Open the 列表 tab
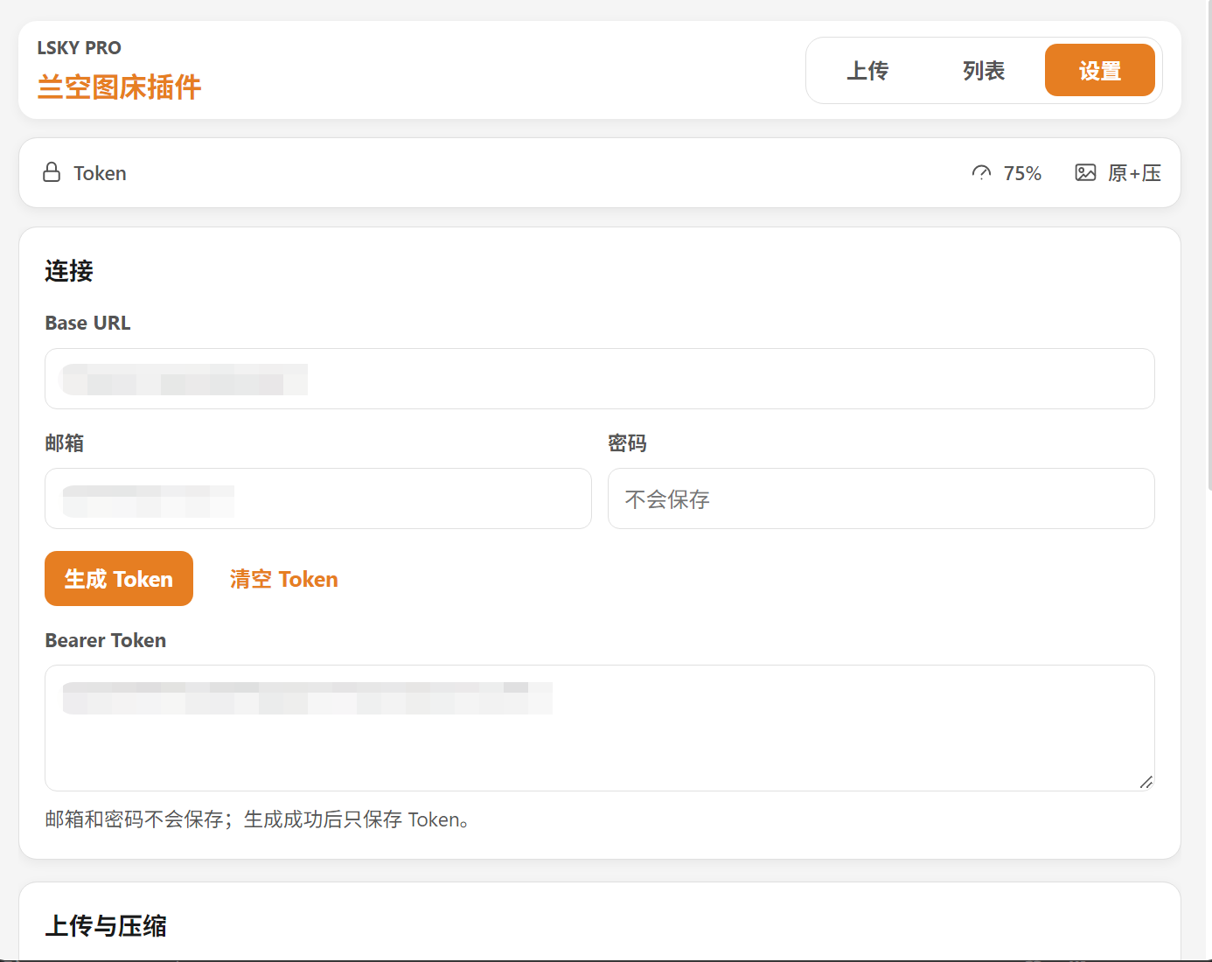Screen dimensions: 1212x962 point(984,70)
